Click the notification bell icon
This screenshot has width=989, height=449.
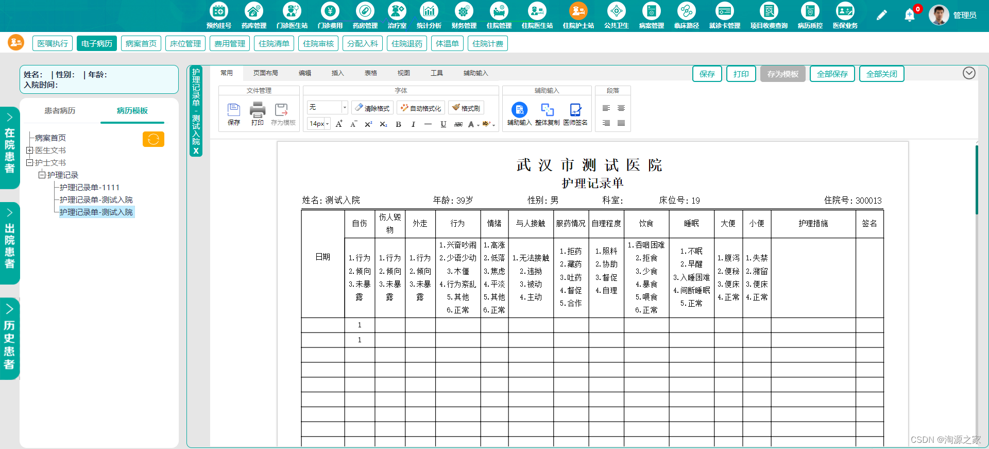pos(910,15)
